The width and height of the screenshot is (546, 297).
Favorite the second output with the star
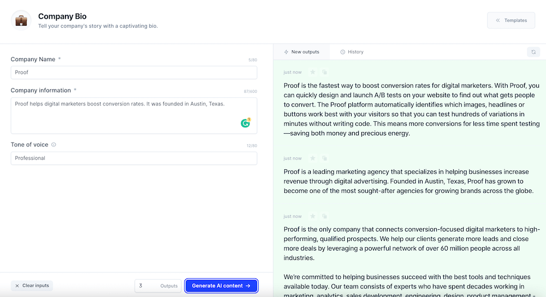313,158
